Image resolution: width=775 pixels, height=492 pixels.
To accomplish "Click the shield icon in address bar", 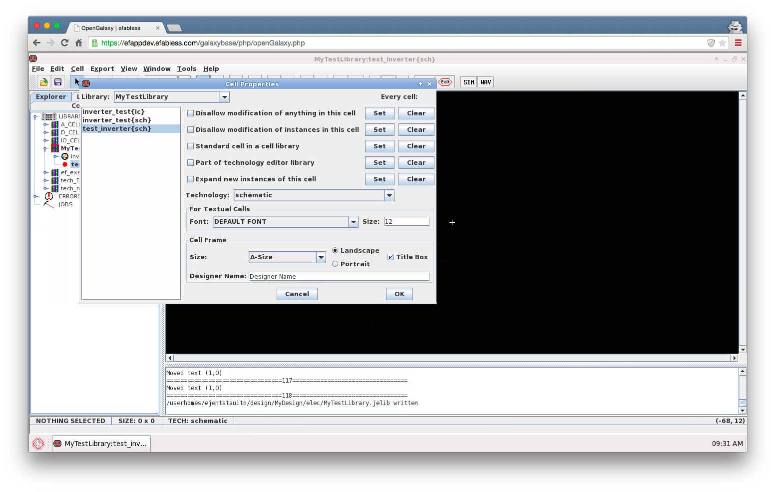I will (711, 43).
